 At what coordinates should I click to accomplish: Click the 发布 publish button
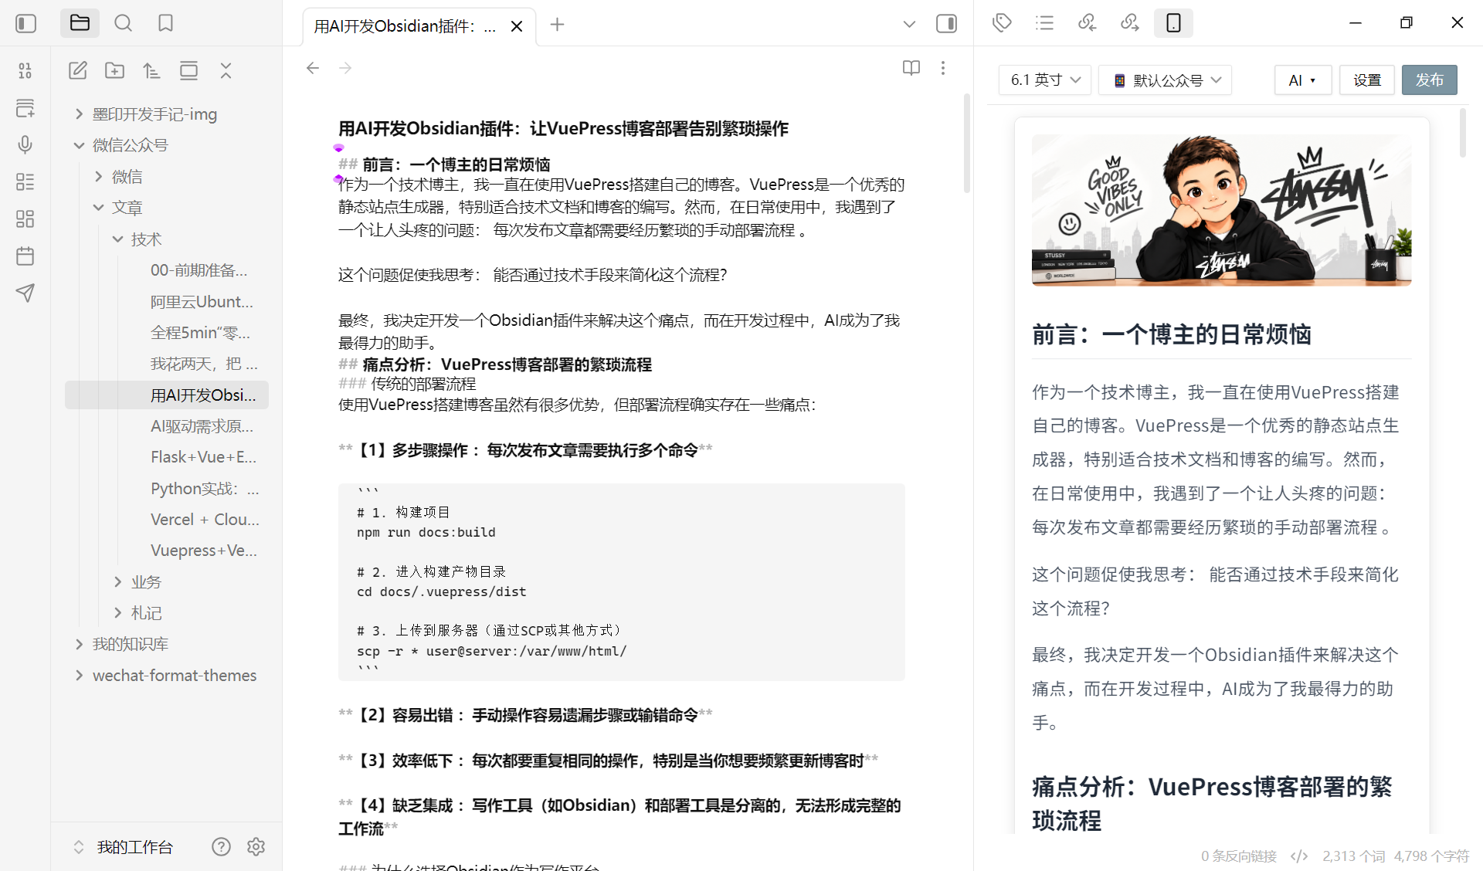coord(1429,80)
